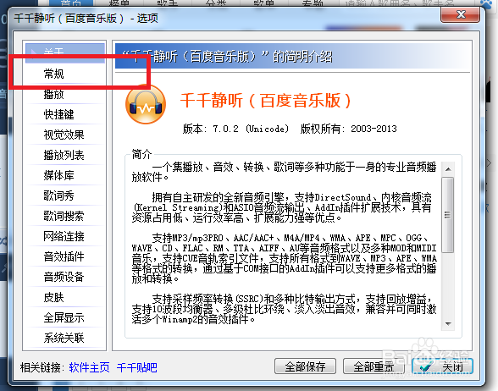
Task: Click the orange 千千静听（百度音乐版）title
Action: tap(266, 101)
